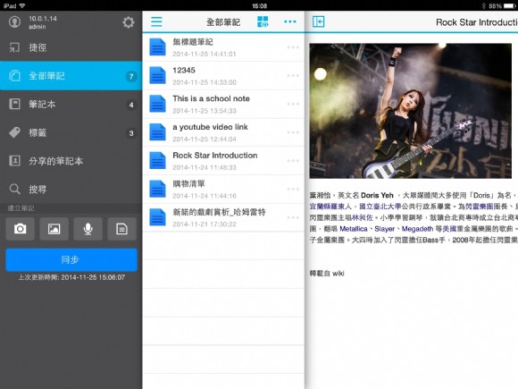
Task: Open 分享的筆記本 shared notebooks
Action: point(71,161)
